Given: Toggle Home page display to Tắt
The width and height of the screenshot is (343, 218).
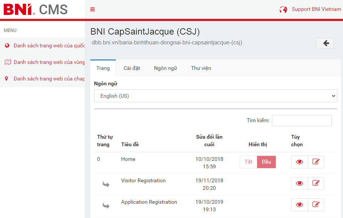Looking at the screenshot, I should [x=248, y=162].
